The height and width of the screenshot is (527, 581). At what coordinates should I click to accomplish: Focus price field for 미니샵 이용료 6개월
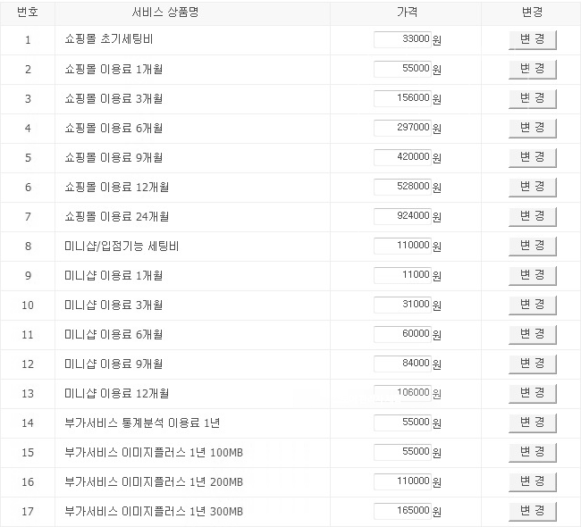402,334
